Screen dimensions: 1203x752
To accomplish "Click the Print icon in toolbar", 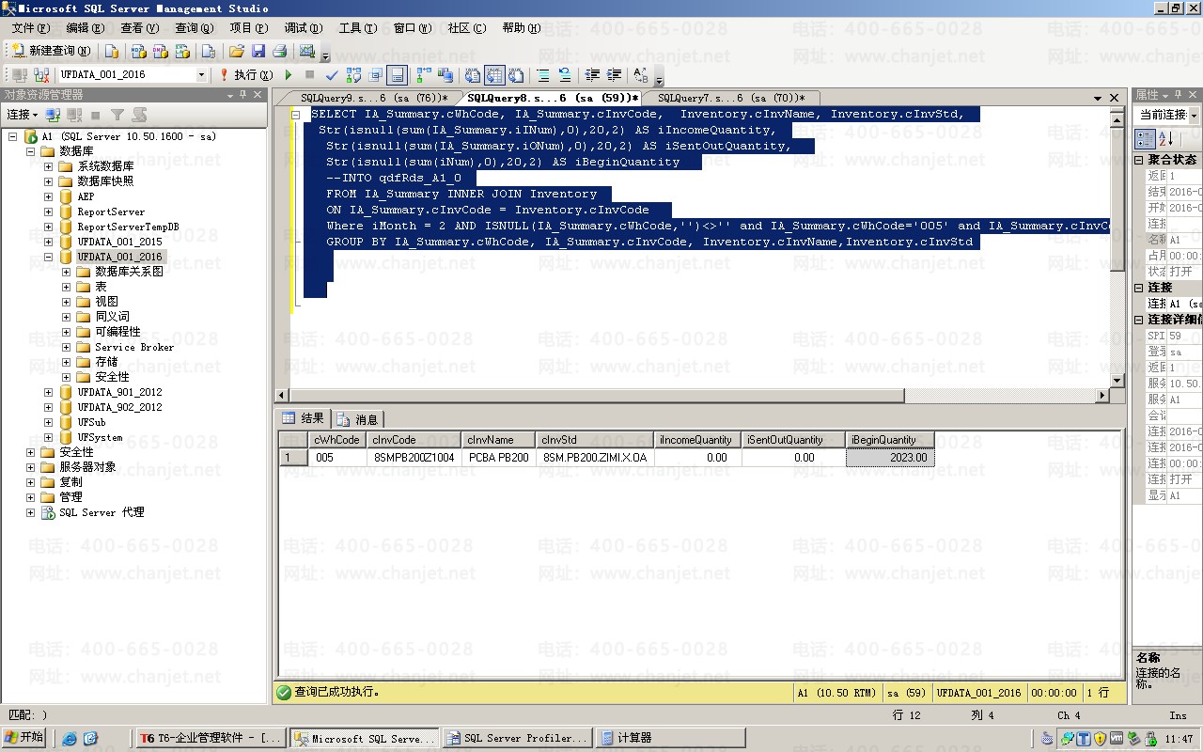I will coord(280,51).
